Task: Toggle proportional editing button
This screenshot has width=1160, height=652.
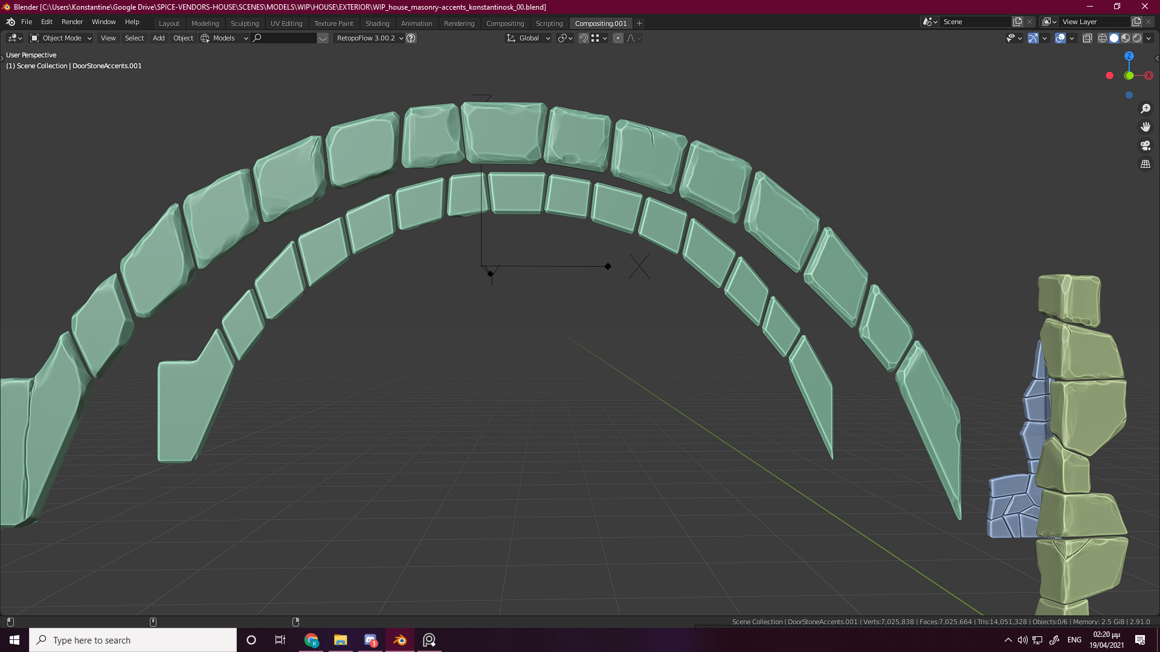Action: pyautogui.click(x=617, y=38)
